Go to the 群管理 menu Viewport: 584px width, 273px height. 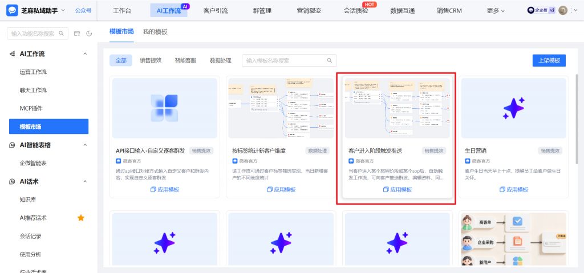coord(262,11)
